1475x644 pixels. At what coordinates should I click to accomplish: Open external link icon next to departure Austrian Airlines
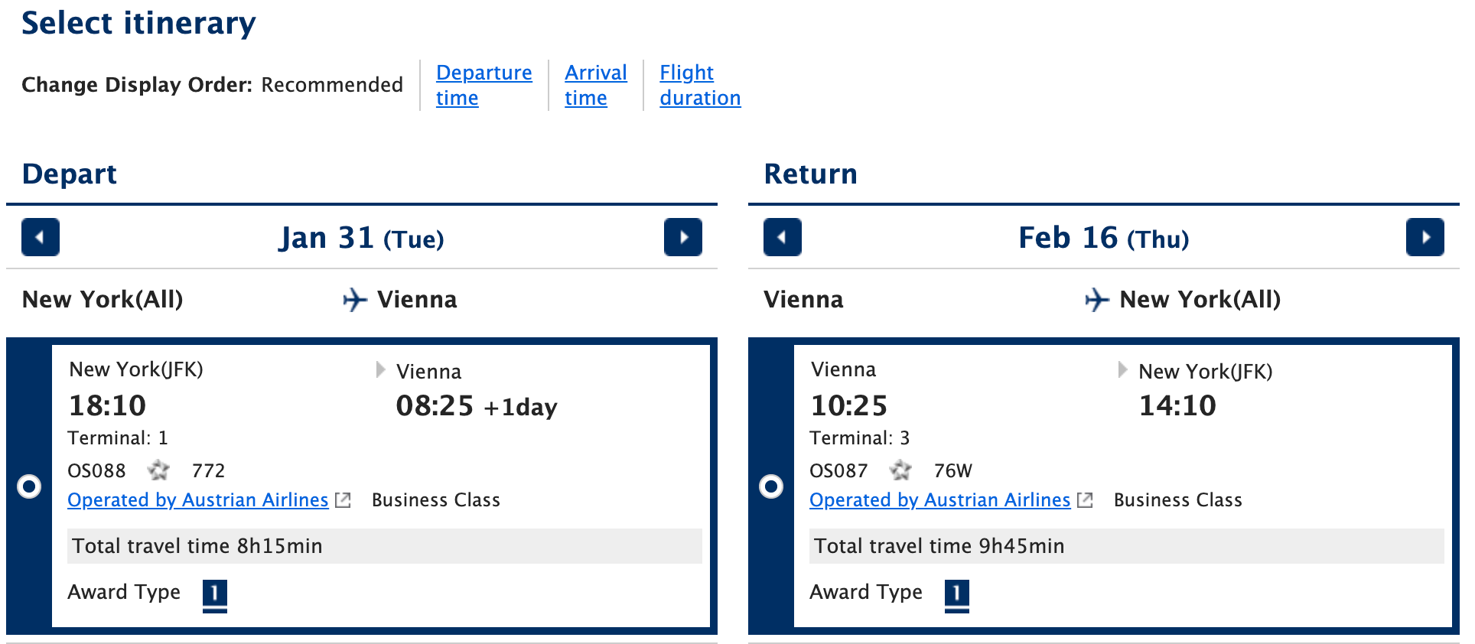point(344,499)
